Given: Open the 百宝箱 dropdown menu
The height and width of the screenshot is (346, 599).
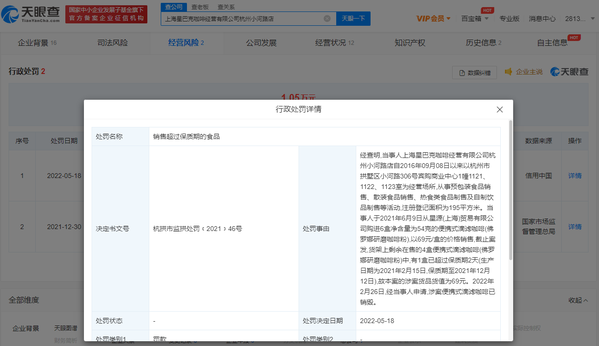Looking at the screenshot, I should (475, 19).
